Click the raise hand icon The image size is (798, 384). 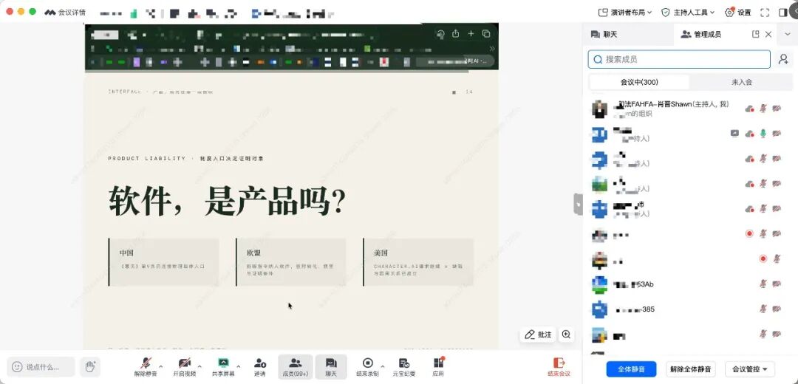pyautogui.click(x=90, y=366)
